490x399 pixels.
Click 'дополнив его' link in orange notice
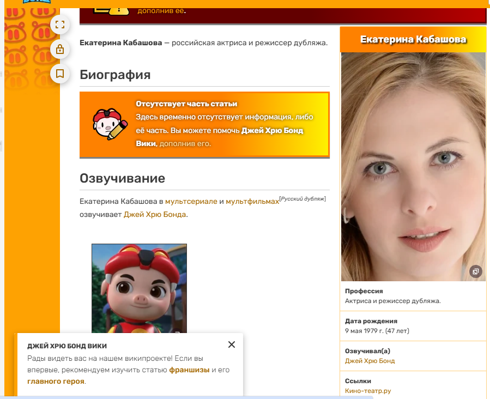click(185, 144)
